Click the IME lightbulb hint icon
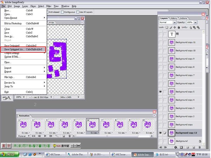The width and height of the screenshot is (211, 158). (x=55, y=146)
